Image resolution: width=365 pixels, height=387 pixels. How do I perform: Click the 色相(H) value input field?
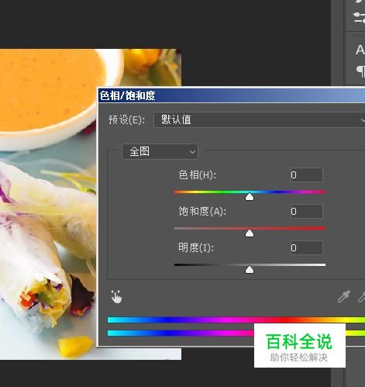pos(307,175)
